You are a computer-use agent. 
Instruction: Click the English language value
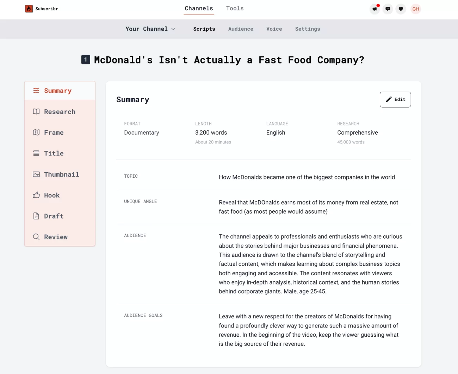[276, 133]
